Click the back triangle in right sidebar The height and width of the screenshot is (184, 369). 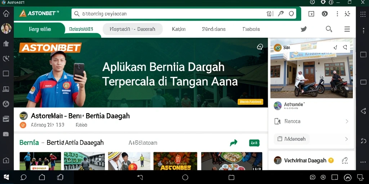click(363, 111)
